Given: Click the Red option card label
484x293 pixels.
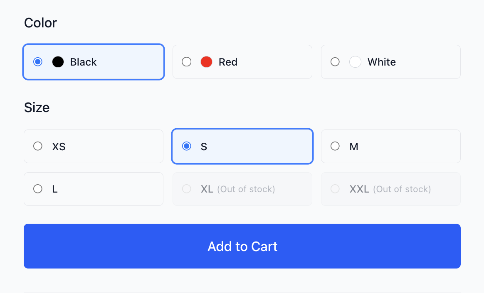Looking at the screenshot, I should [228, 62].
